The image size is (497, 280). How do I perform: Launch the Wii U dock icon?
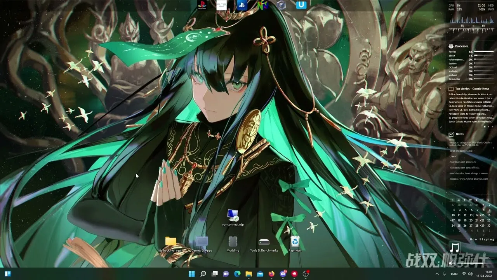pyautogui.click(x=301, y=5)
